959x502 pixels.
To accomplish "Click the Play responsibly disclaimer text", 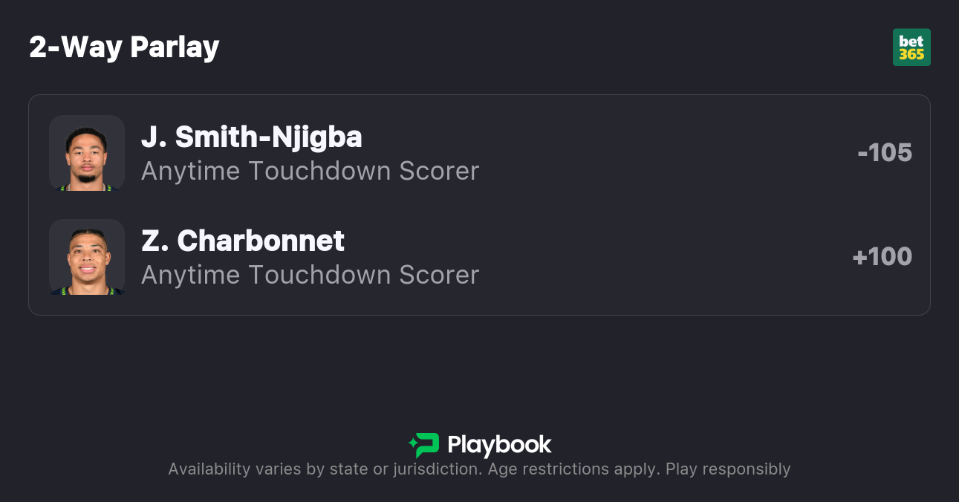I will pyautogui.click(x=728, y=469).
